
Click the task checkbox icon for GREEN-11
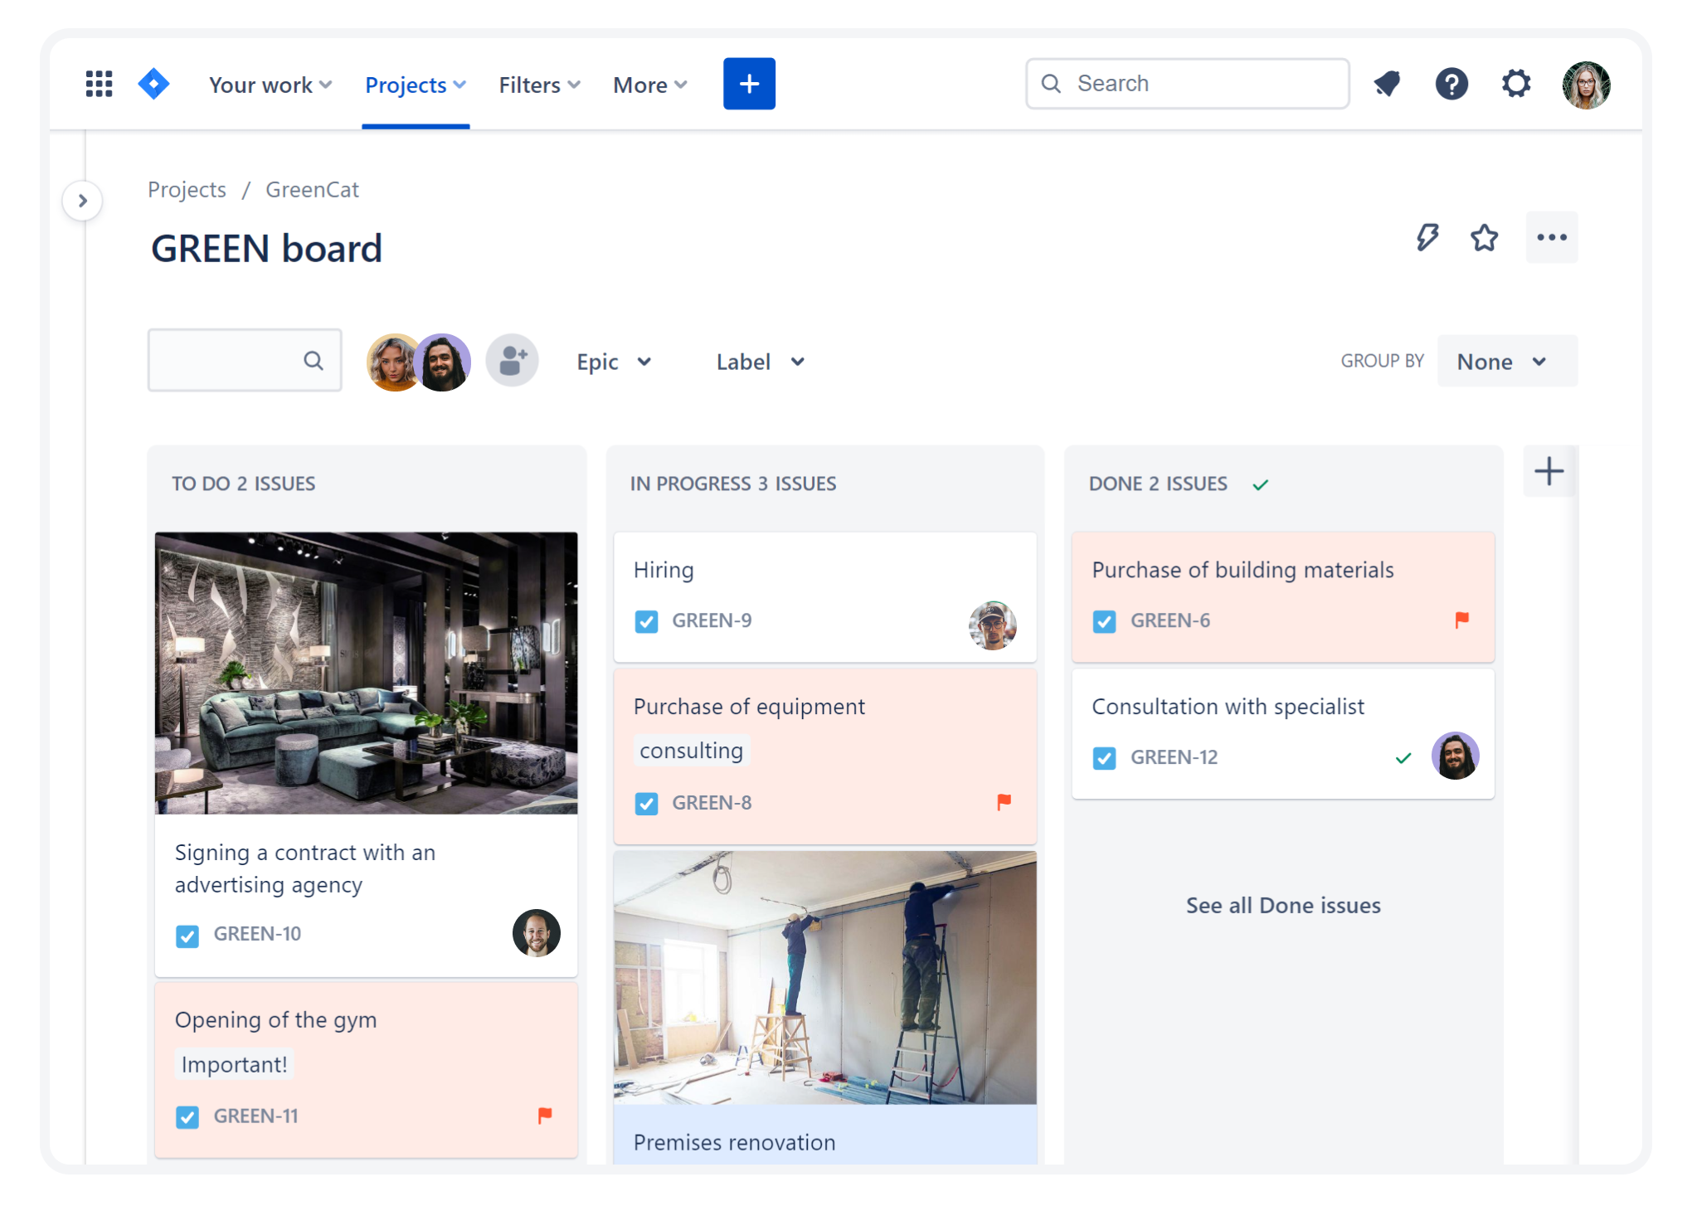pos(187,1117)
